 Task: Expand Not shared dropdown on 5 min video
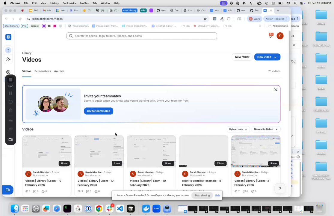250,175
